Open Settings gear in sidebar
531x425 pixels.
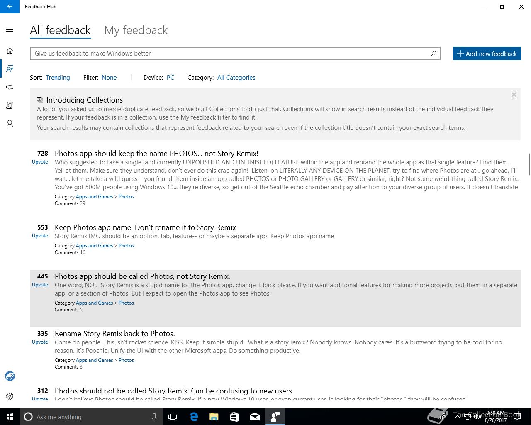click(x=10, y=396)
